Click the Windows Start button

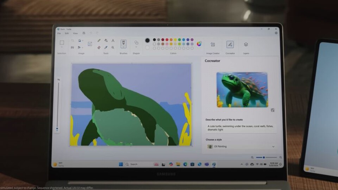click(121, 164)
